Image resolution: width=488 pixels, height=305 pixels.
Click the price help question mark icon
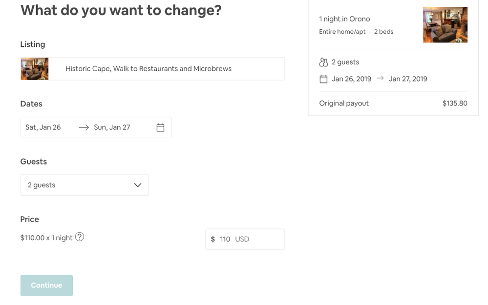tap(80, 237)
